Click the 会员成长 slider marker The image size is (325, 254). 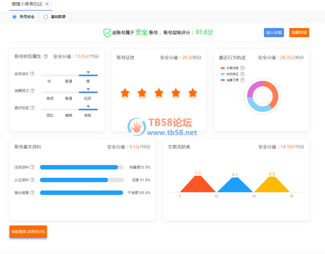[88, 73]
